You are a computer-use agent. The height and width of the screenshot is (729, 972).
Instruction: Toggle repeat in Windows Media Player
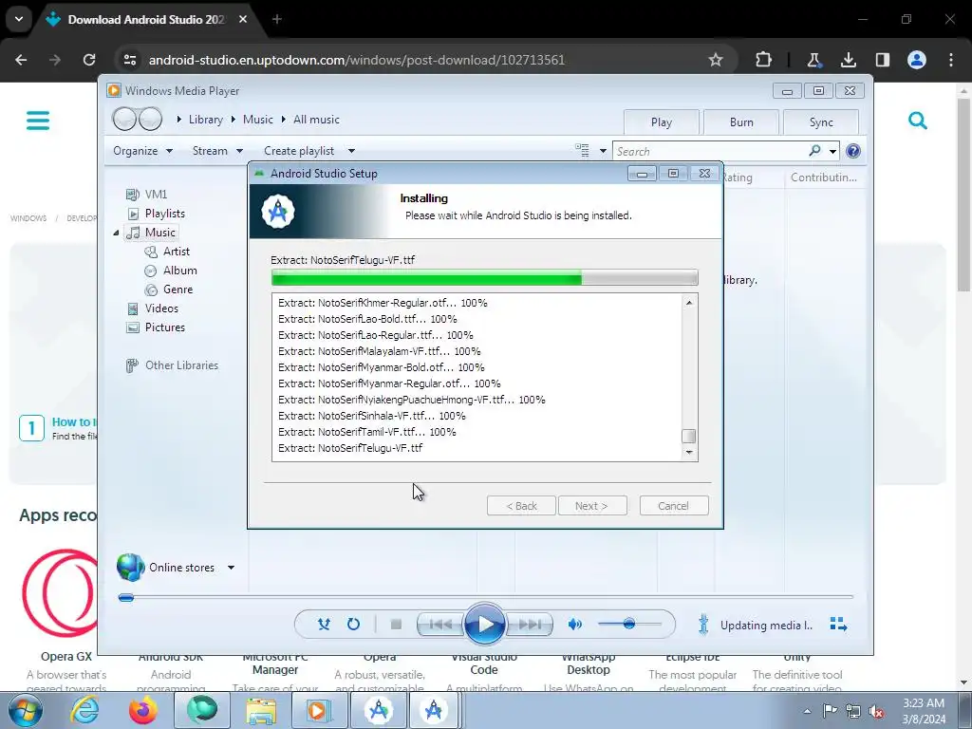(x=353, y=625)
